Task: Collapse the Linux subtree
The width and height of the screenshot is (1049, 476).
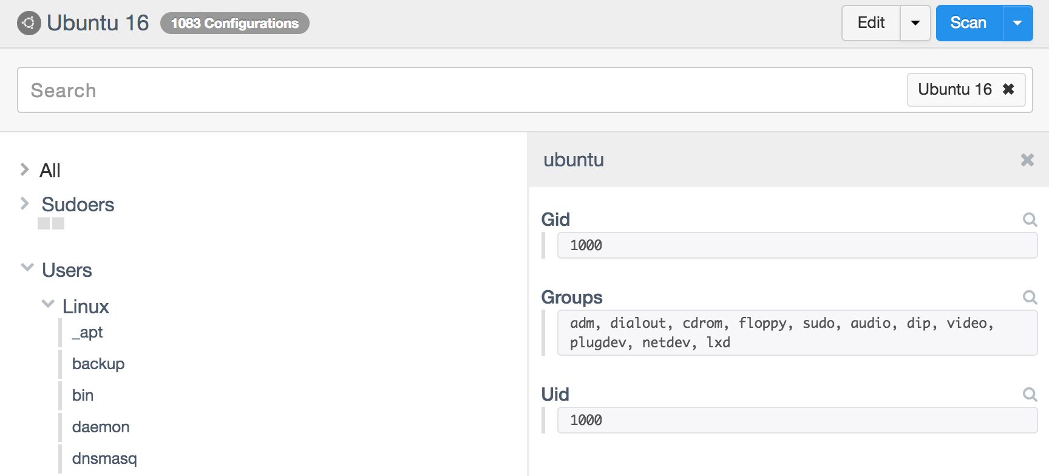Action: (48, 303)
